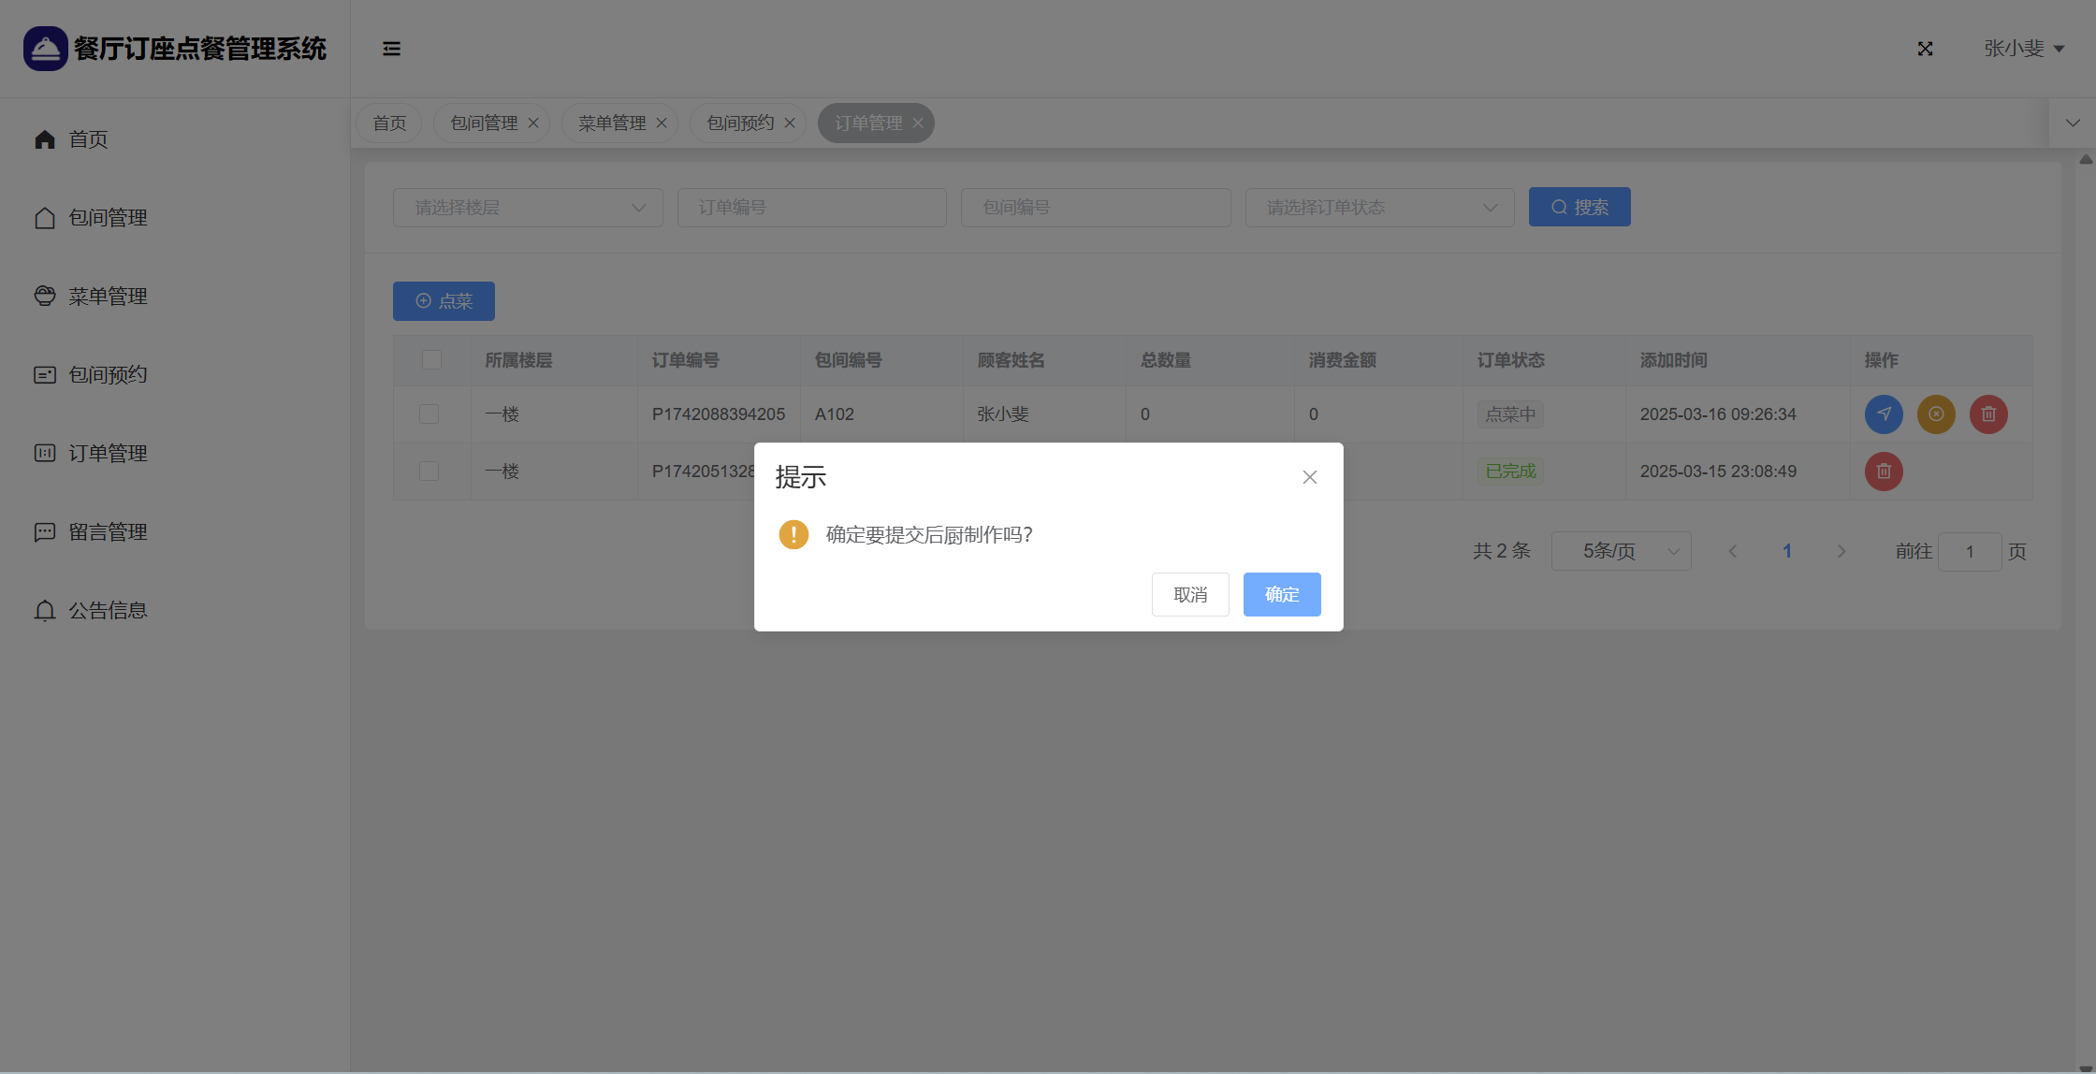This screenshot has height=1074, width=2096.
Task: Delete the completed order with trash icon
Action: point(1884,471)
